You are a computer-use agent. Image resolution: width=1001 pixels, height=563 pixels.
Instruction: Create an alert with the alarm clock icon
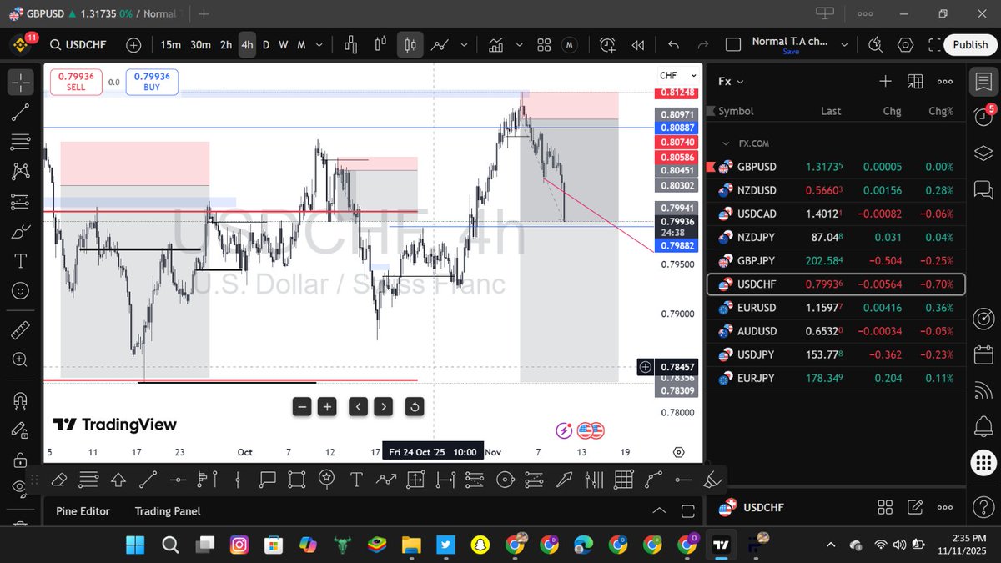607,45
